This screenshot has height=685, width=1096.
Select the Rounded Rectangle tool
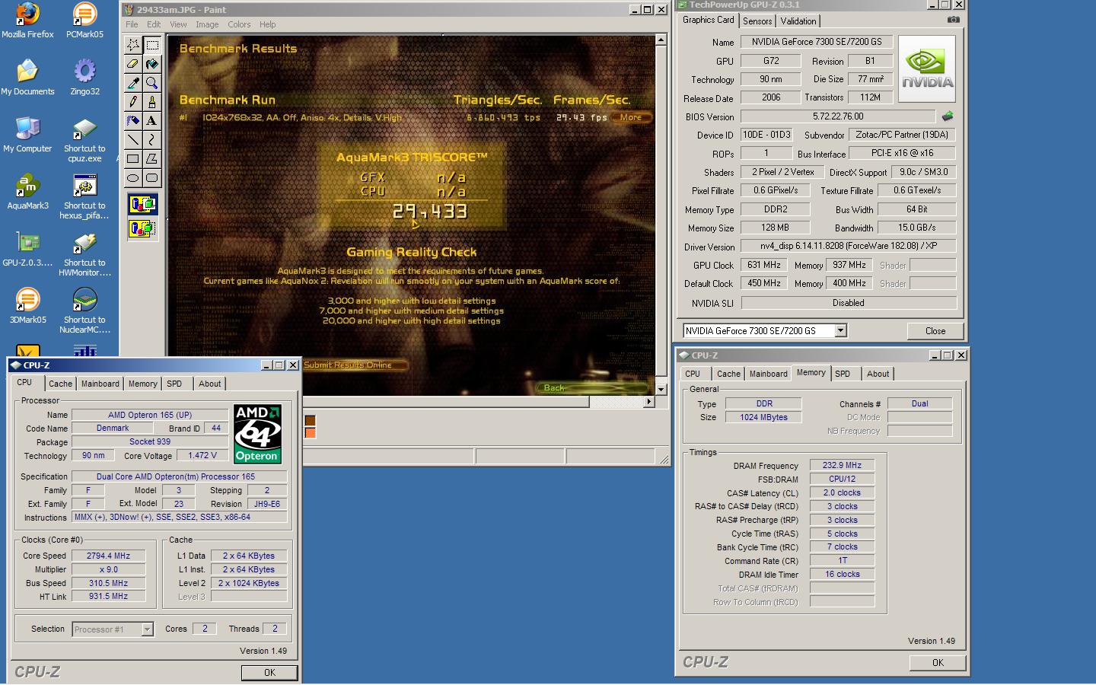[x=152, y=178]
